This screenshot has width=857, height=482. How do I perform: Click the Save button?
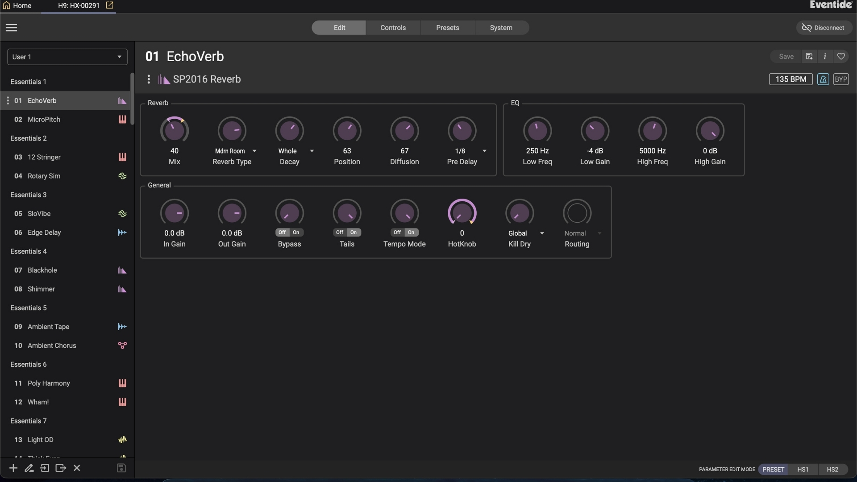[786, 57]
